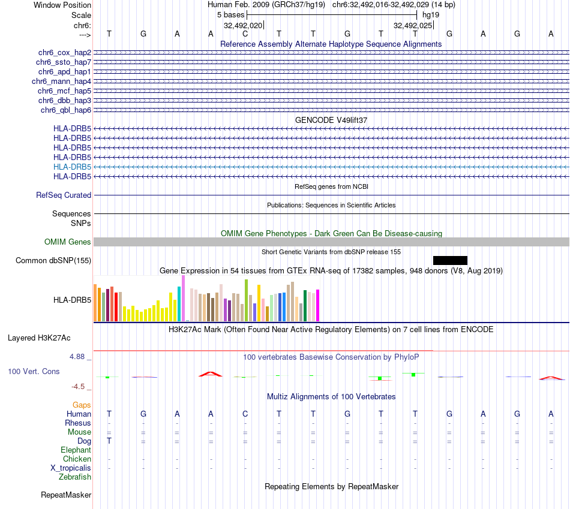Click the Common dbSNP(155) label

tap(53, 260)
